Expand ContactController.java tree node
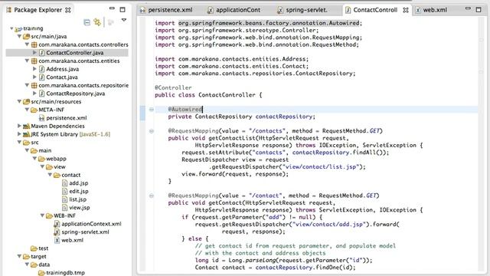The width and height of the screenshot is (490, 276). click(x=34, y=53)
